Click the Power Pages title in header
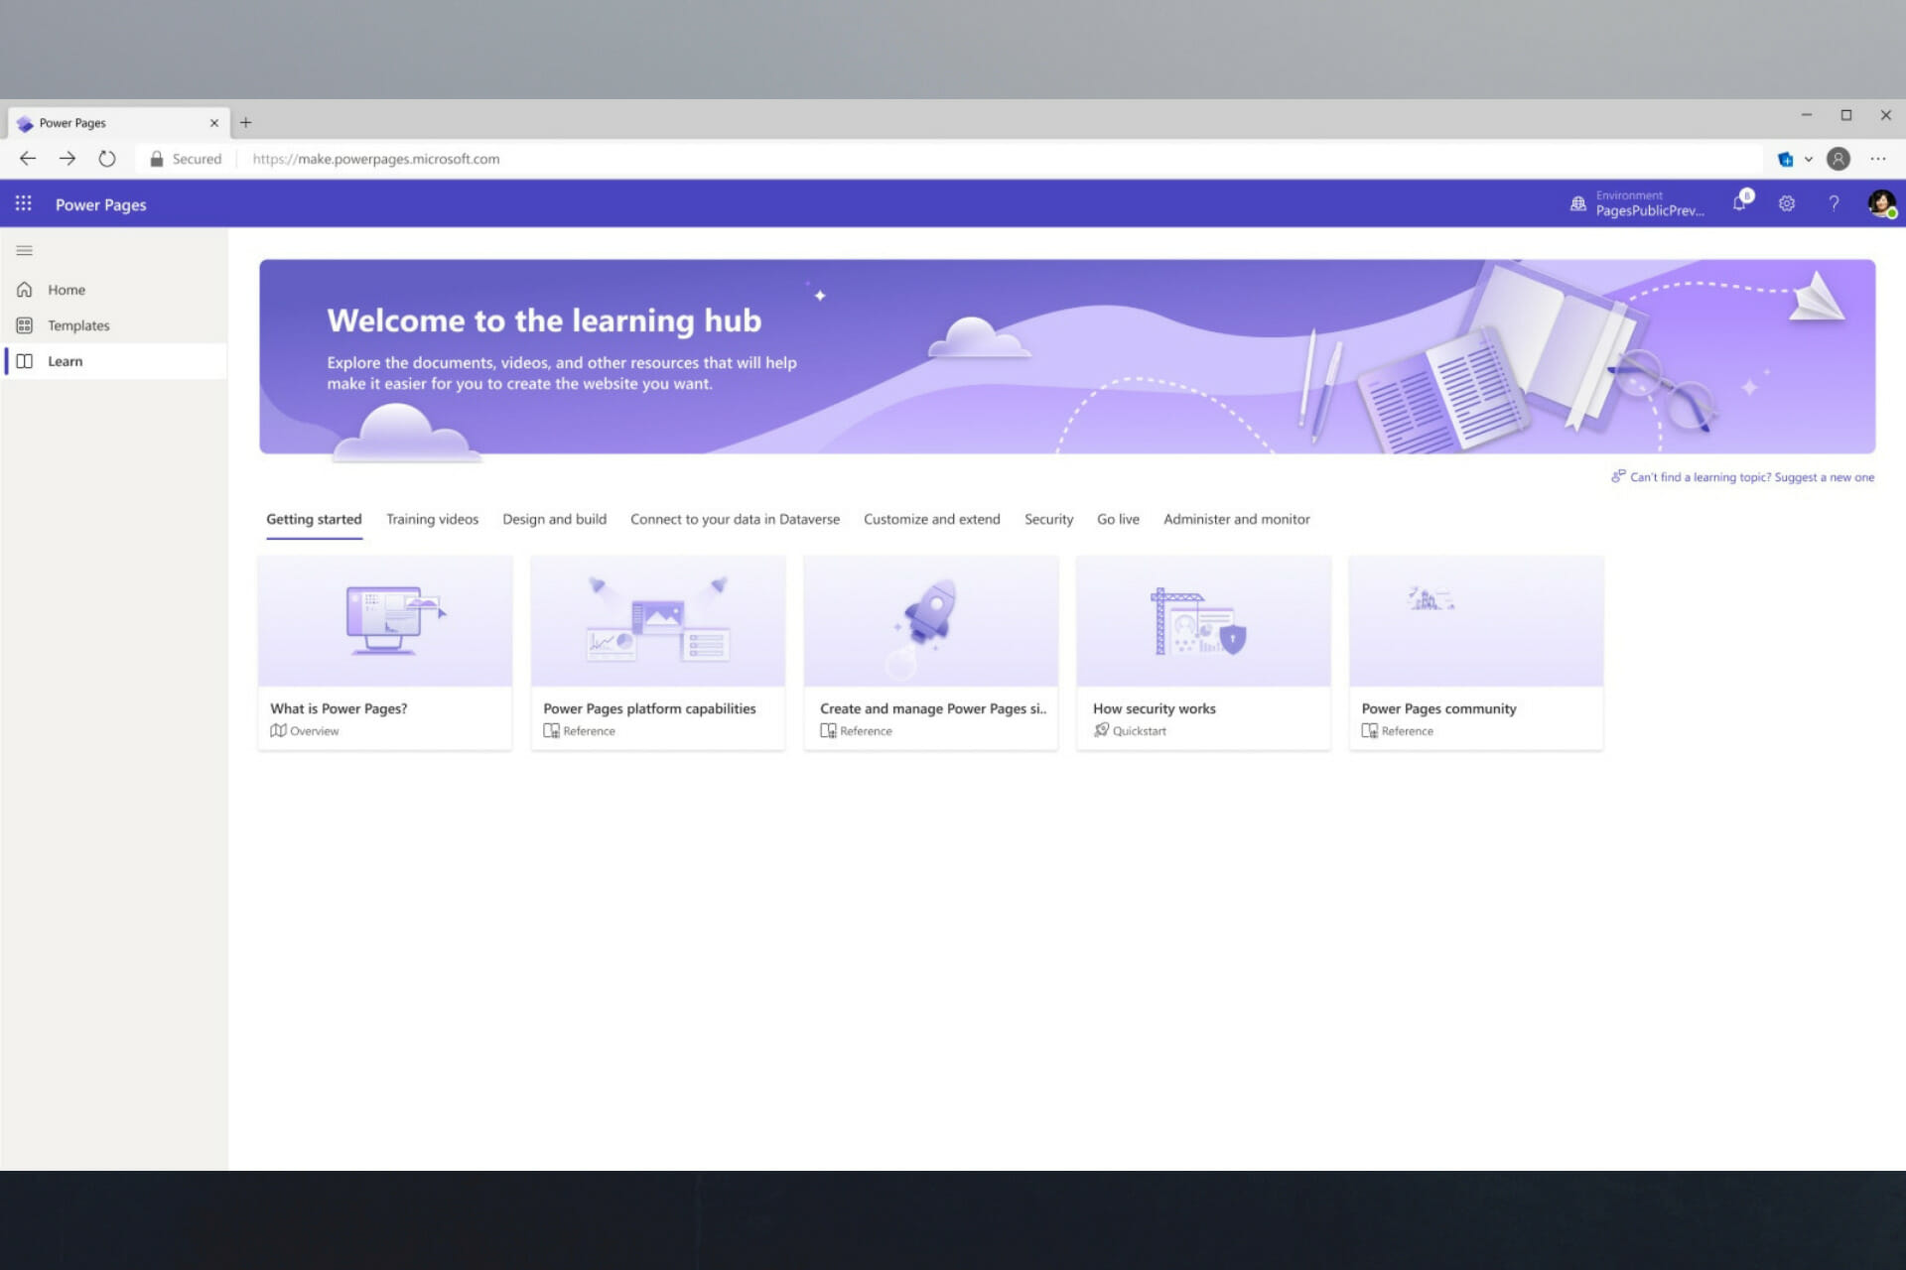1906x1270 pixels. tap(100, 204)
